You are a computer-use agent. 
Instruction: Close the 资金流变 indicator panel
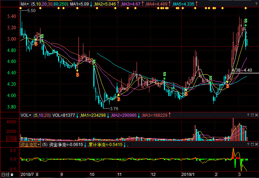pyautogui.click(x=256, y=144)
